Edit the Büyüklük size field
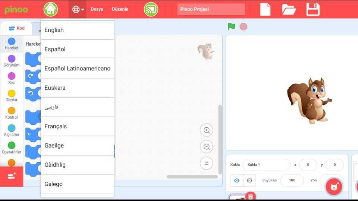This screenshot has width=358, height=201. (x=292, y=180)
